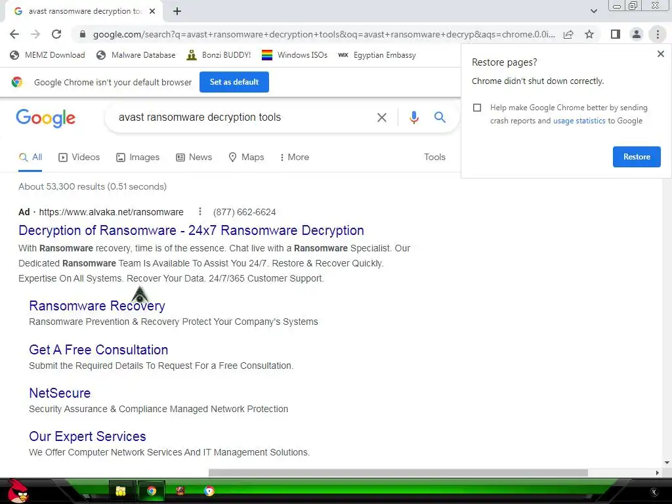Viewport: 672px width, 504px height.
Task: Open the Windows ISOs bookmark
Action: 295,55
